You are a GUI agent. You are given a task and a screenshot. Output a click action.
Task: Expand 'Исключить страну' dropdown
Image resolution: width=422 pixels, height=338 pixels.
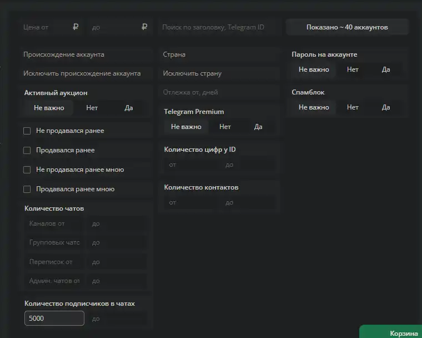(x=220, y=73)
